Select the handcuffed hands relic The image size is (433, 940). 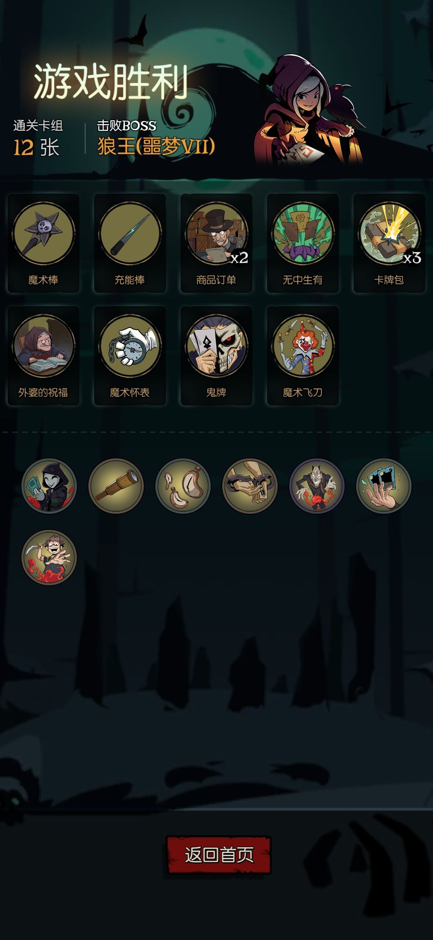250,486
